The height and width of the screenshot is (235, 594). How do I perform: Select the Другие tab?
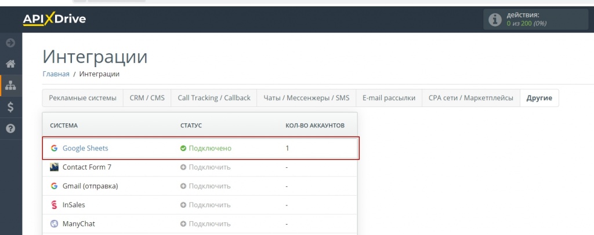539,98
